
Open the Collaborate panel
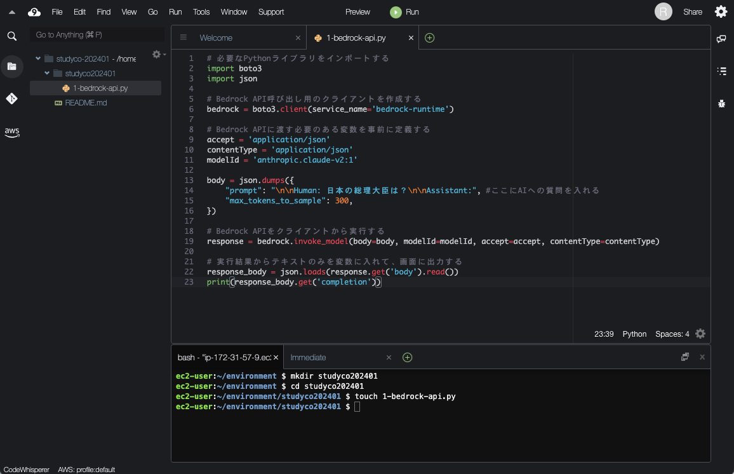point(721,39)
